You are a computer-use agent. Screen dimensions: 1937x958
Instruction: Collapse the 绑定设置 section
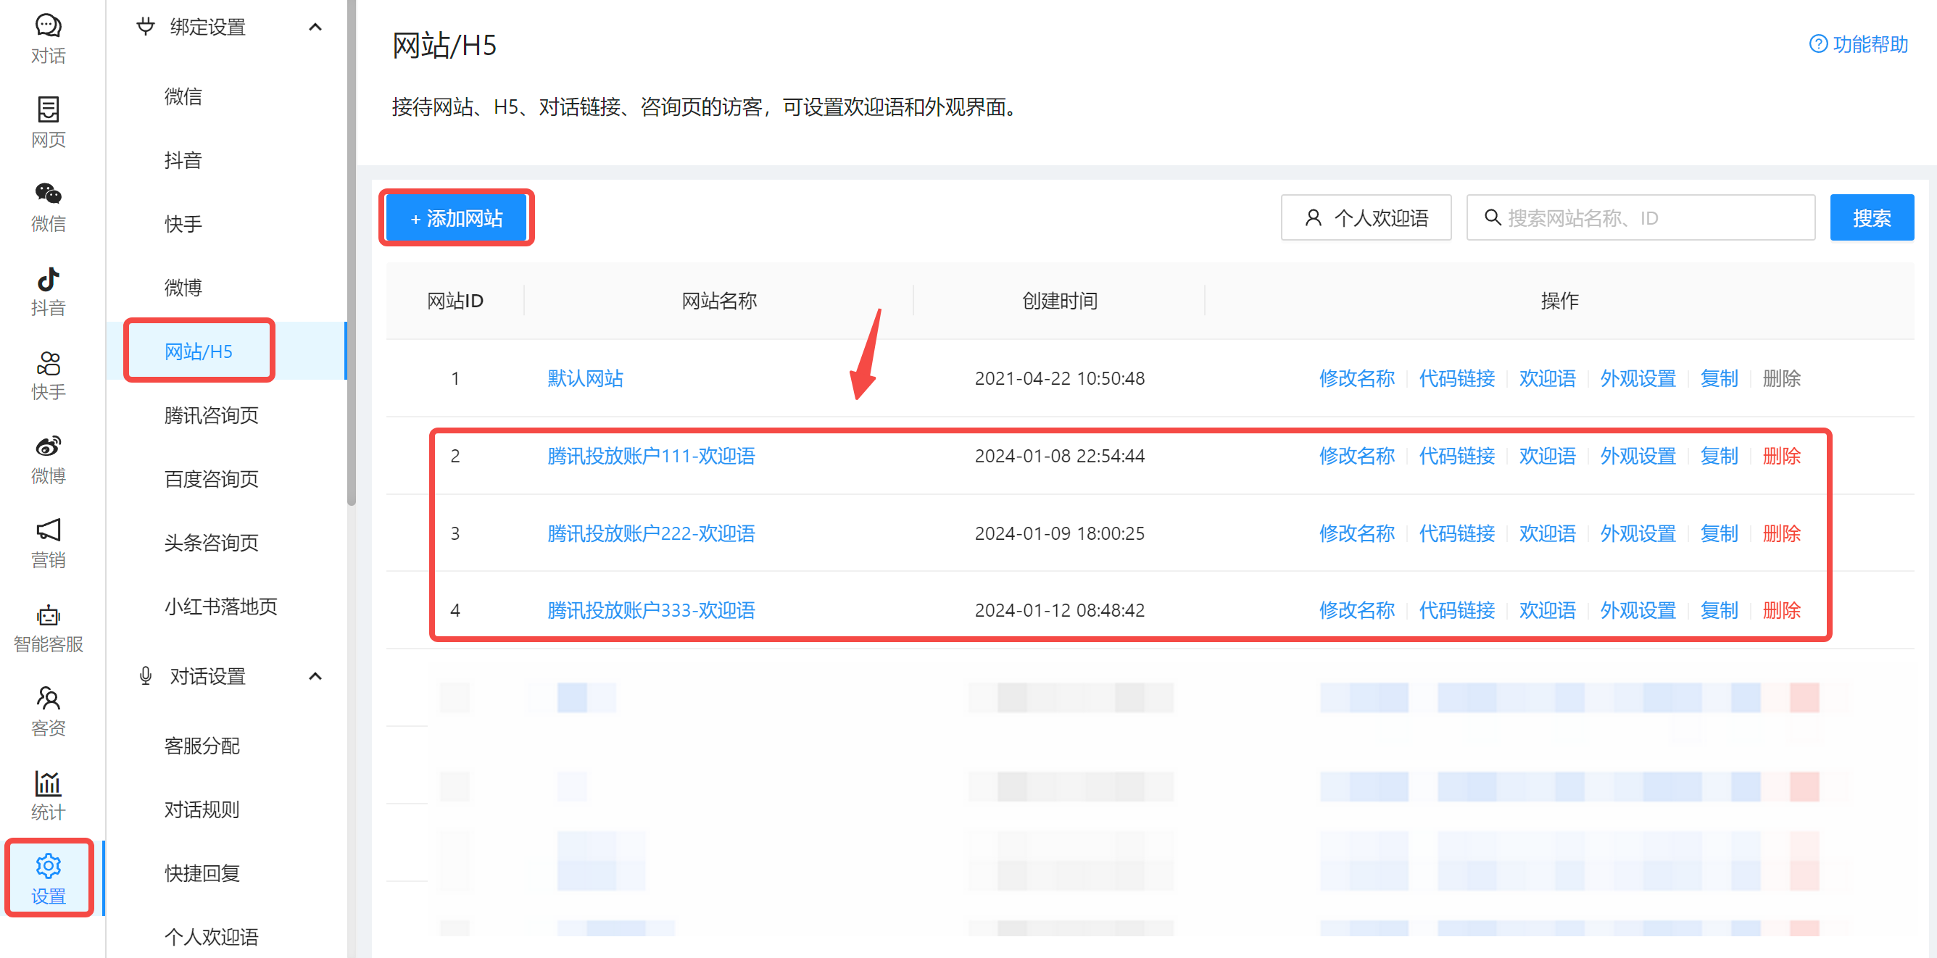[x=315, y=26]
